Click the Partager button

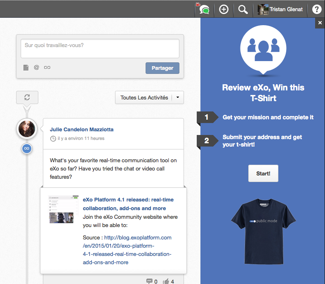pyautogui.click(x=162, y=68)
